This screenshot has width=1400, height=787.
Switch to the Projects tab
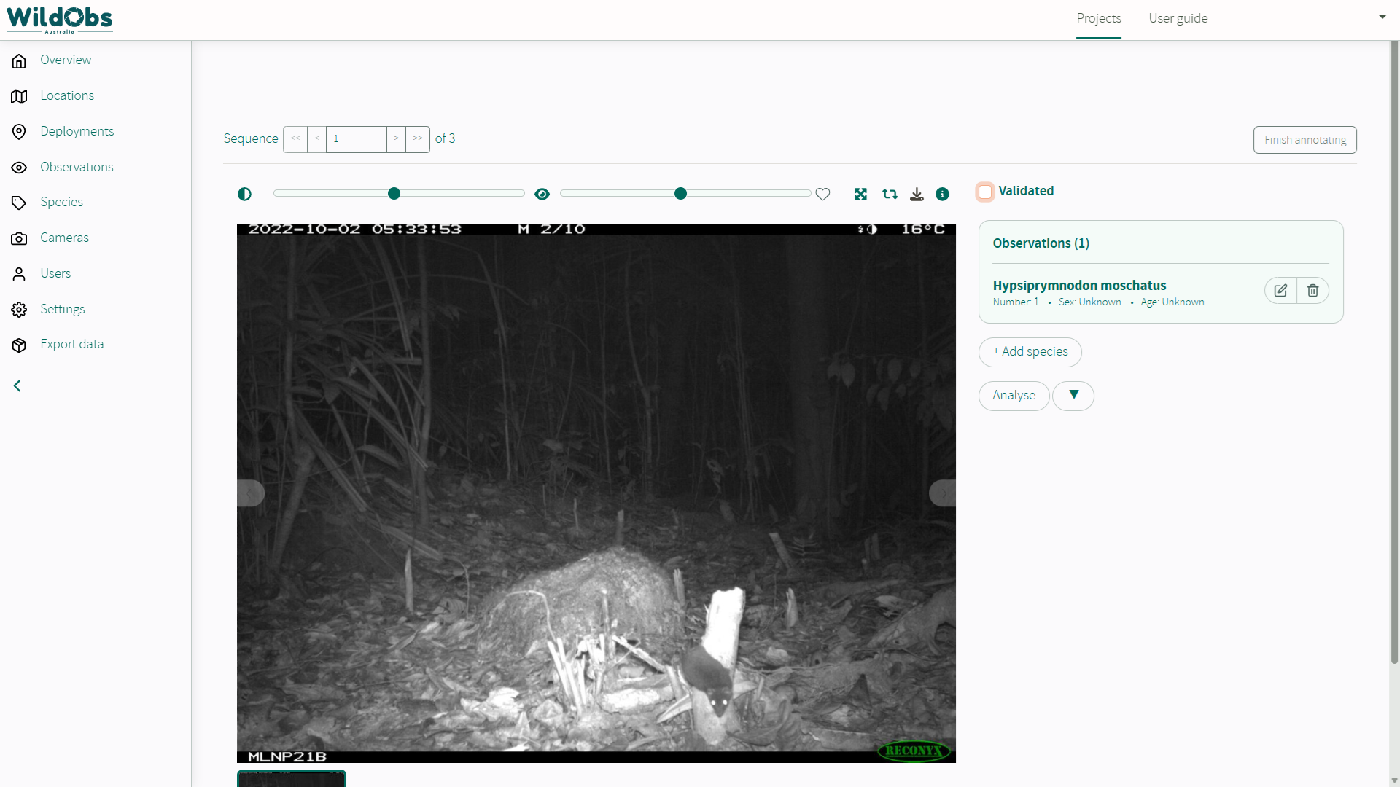point(1098,18)
